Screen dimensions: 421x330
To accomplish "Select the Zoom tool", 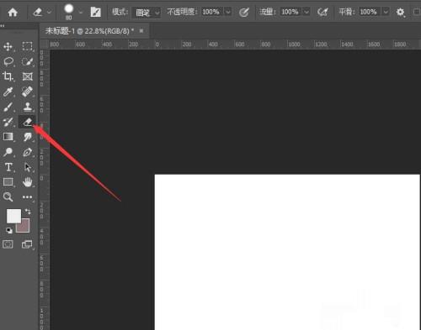I will [x=8, y=197].
